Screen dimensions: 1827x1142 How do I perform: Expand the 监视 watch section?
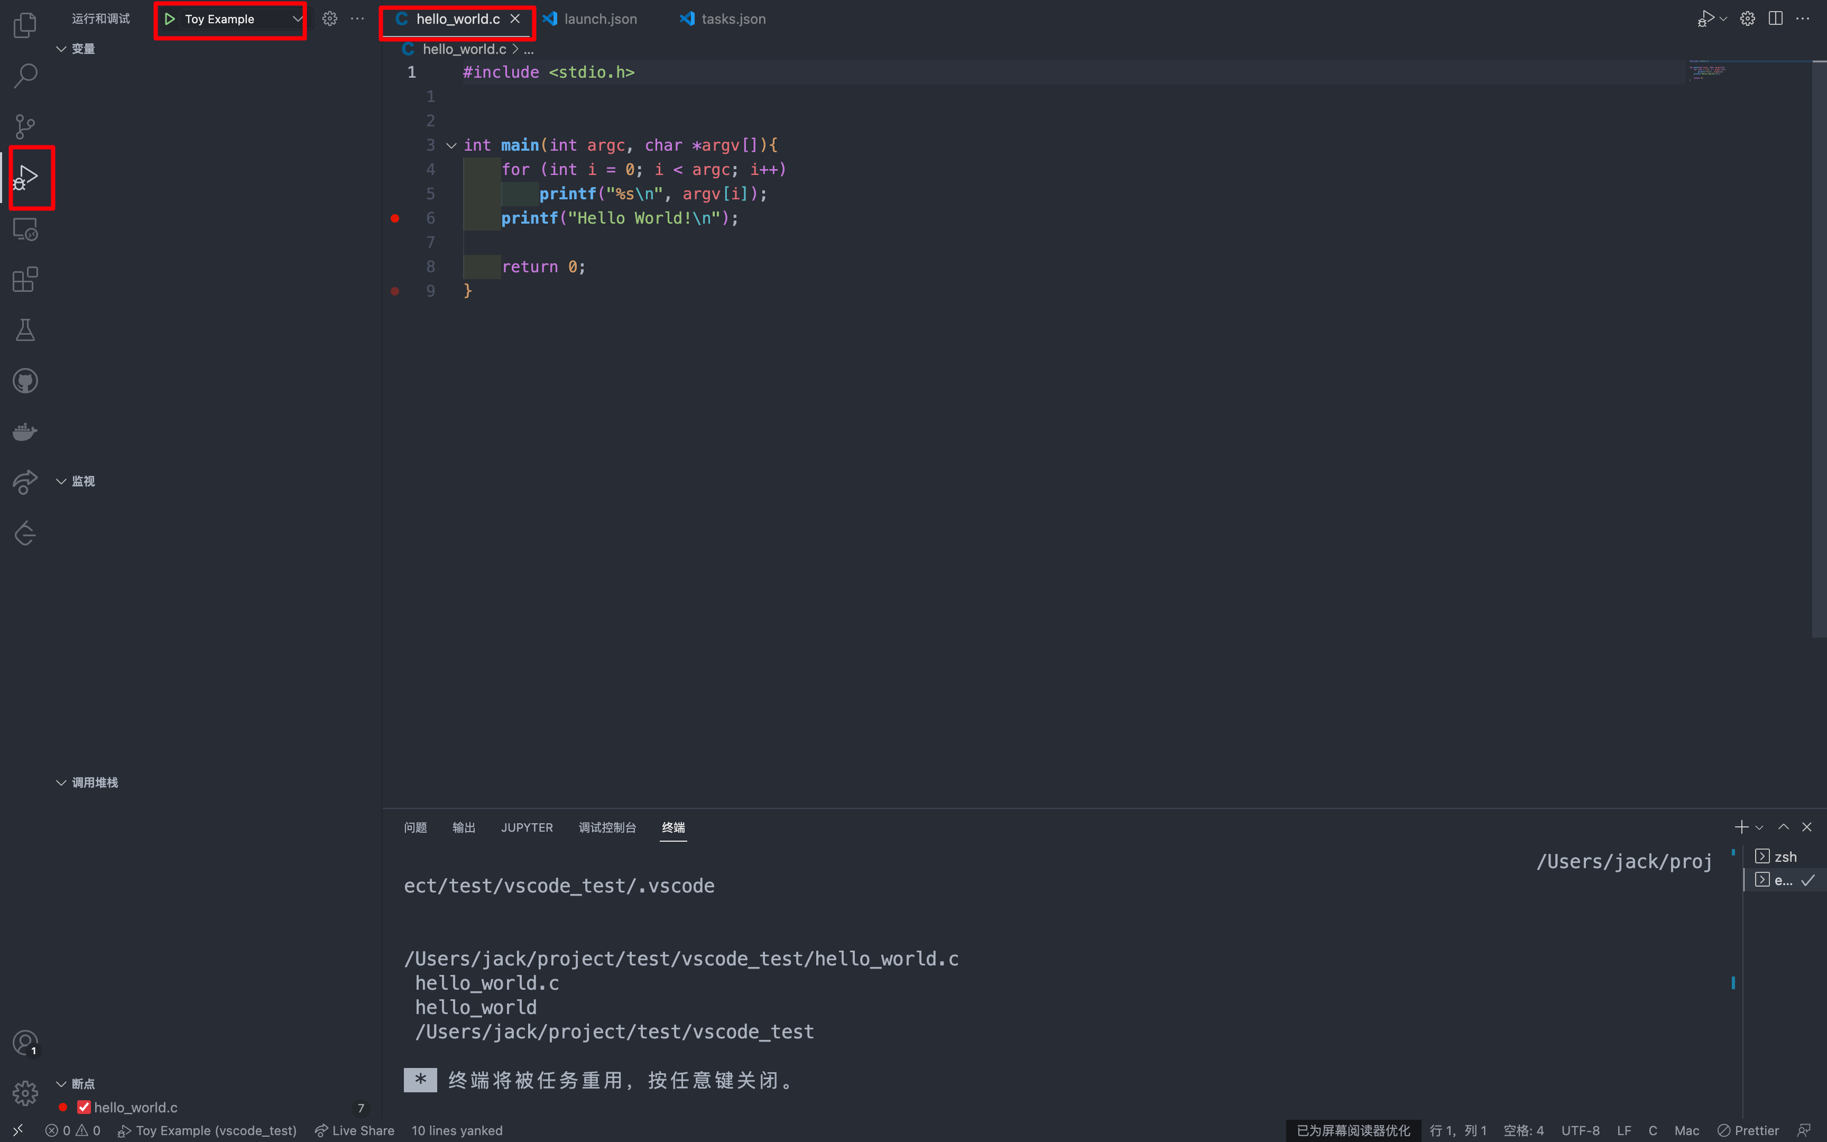point(62,482)
